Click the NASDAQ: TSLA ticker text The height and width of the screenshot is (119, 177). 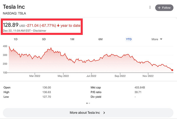[x=14, y=13]
